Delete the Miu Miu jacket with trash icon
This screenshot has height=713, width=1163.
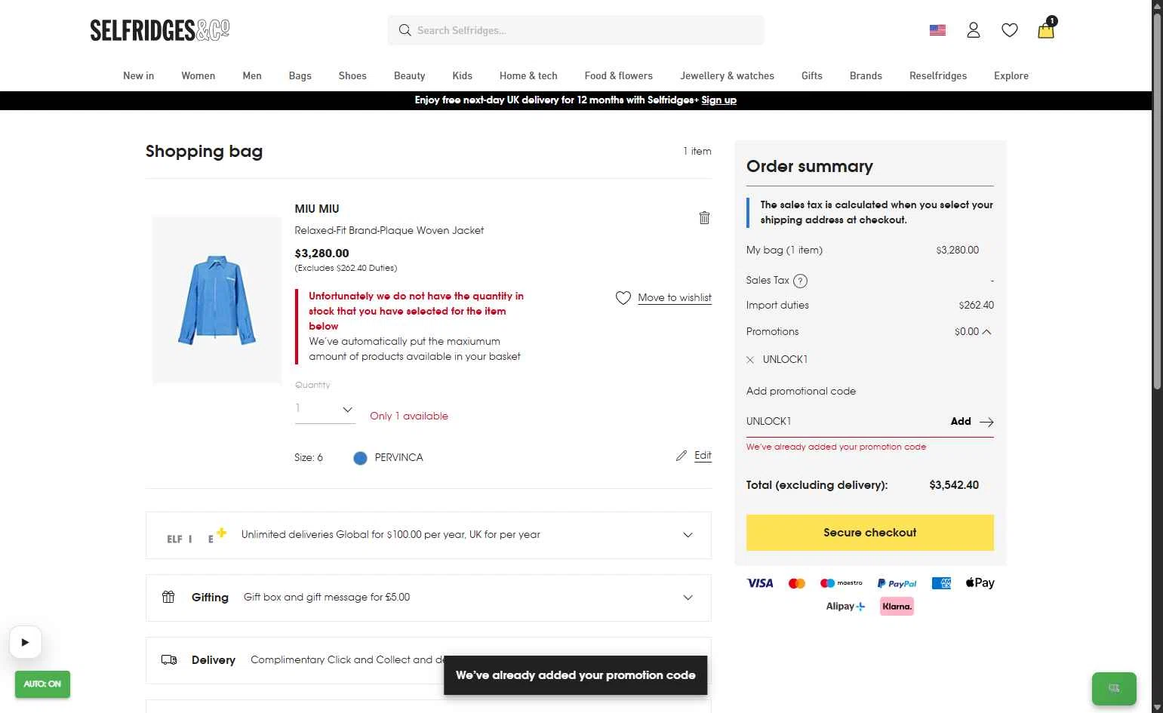tap(704, 217)
